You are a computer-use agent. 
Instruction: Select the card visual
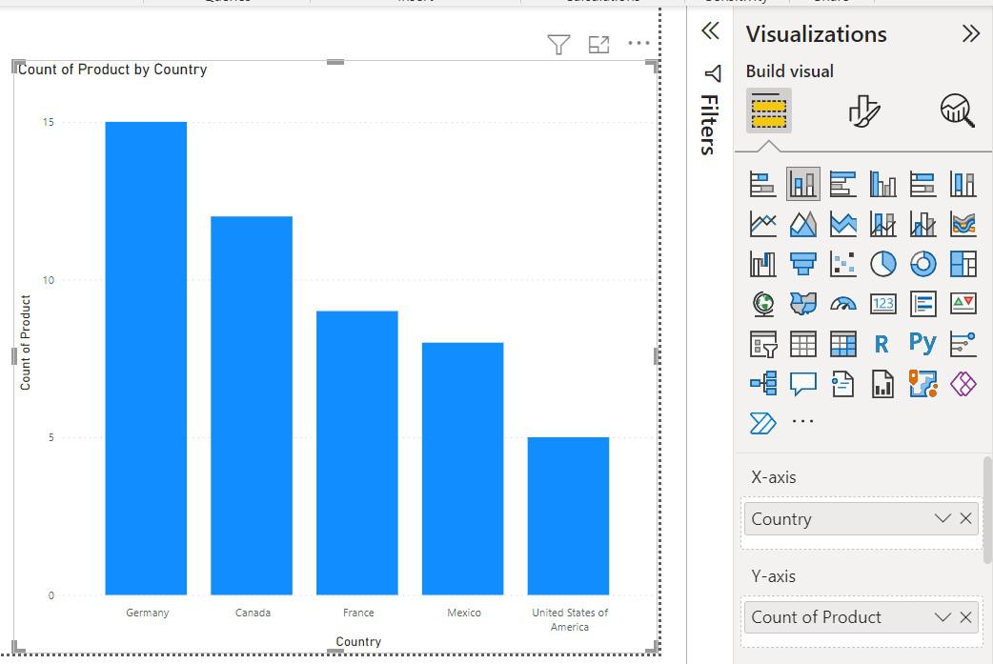(882, 303)
